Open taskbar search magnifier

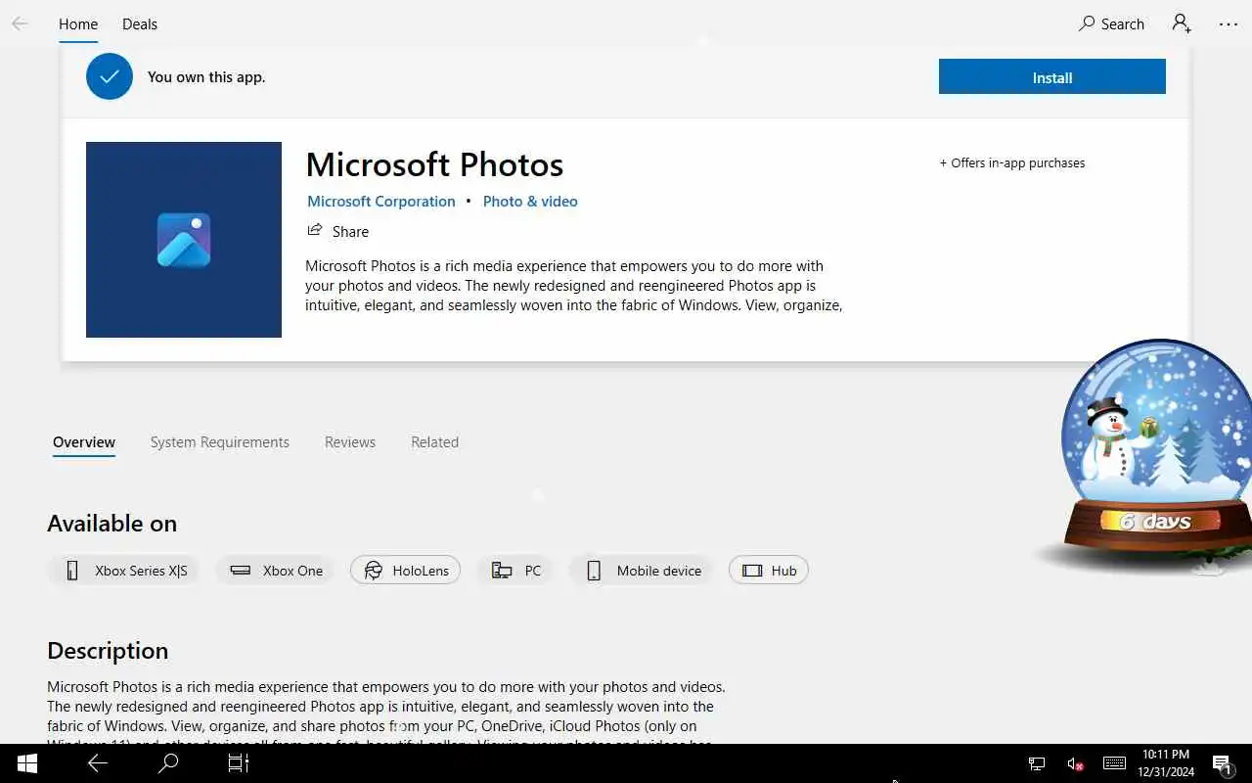coord(168,763)
